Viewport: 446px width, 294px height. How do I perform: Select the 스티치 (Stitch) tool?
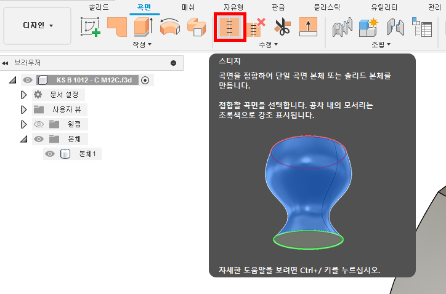[230, 27]
